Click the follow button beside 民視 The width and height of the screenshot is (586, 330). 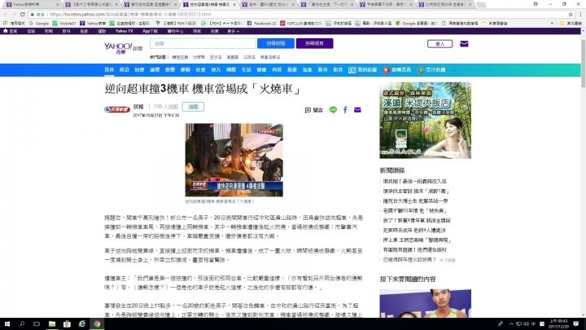pyautogui.click(x=193, y=107)
